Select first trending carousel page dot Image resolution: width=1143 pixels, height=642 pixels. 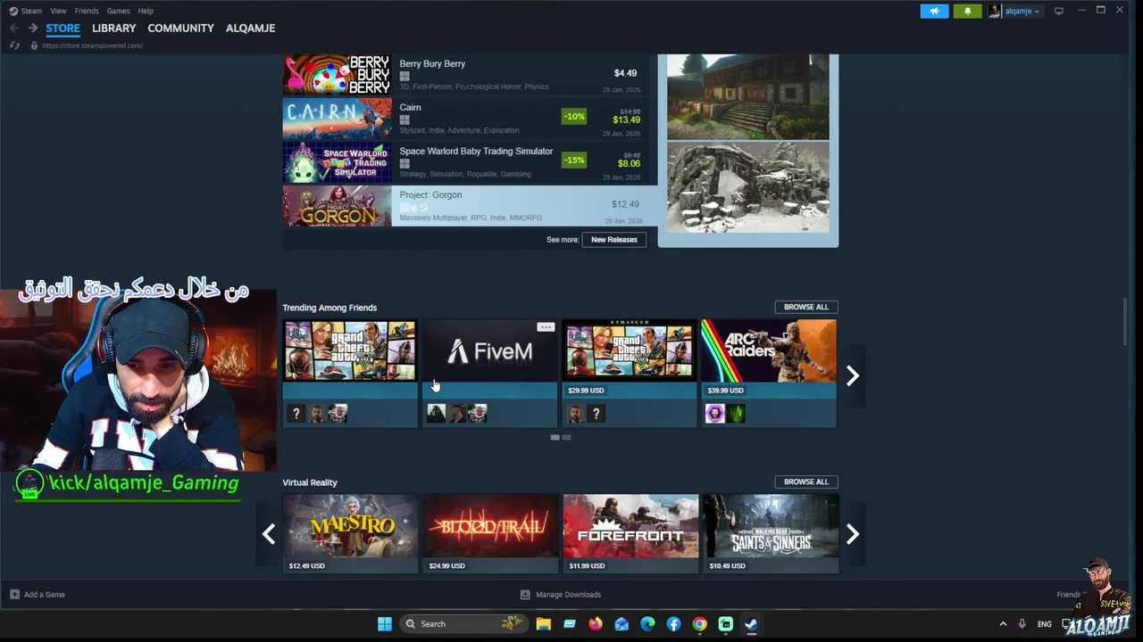555,438
